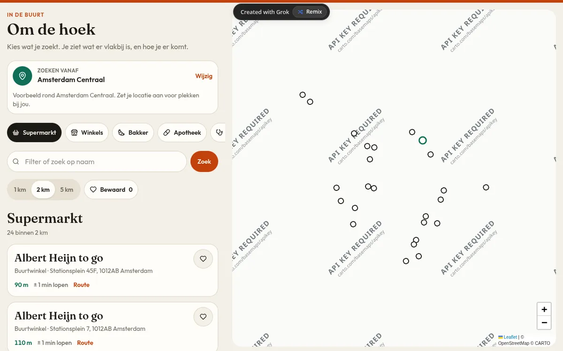Click the magnifier icon in search field
Screen dimensions: 563x351
tap(16, 161)
